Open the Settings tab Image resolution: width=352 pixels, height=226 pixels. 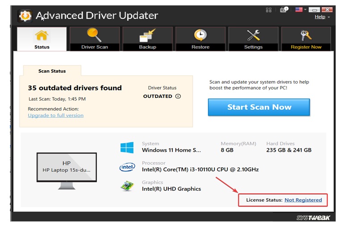coord(253,39)
